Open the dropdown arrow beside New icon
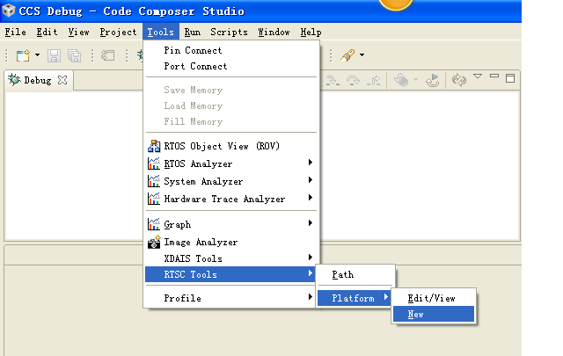This screenshot has width=563, height=356. (x=37, y=55)
